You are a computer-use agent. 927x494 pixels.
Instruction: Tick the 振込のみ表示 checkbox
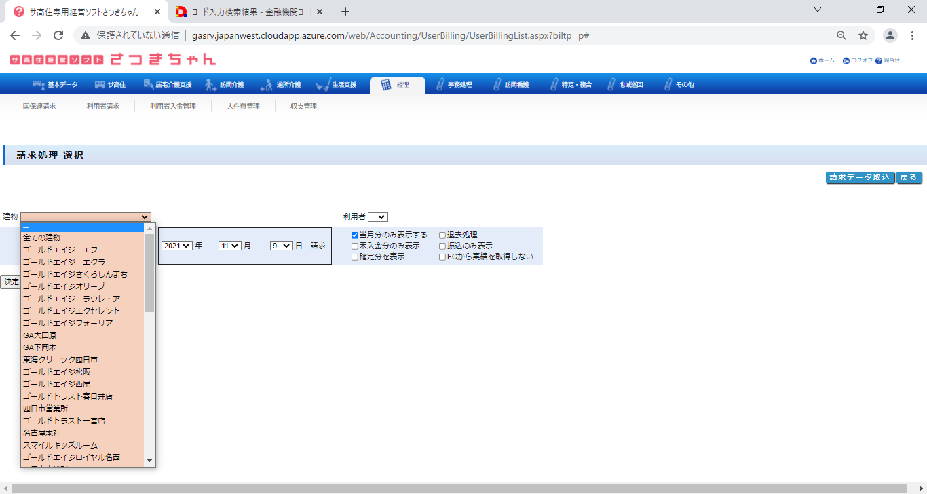point(442,246)
